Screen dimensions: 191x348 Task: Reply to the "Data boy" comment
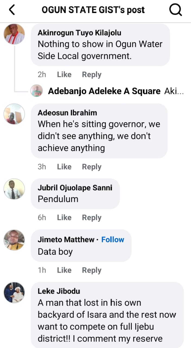coord(92,270)
